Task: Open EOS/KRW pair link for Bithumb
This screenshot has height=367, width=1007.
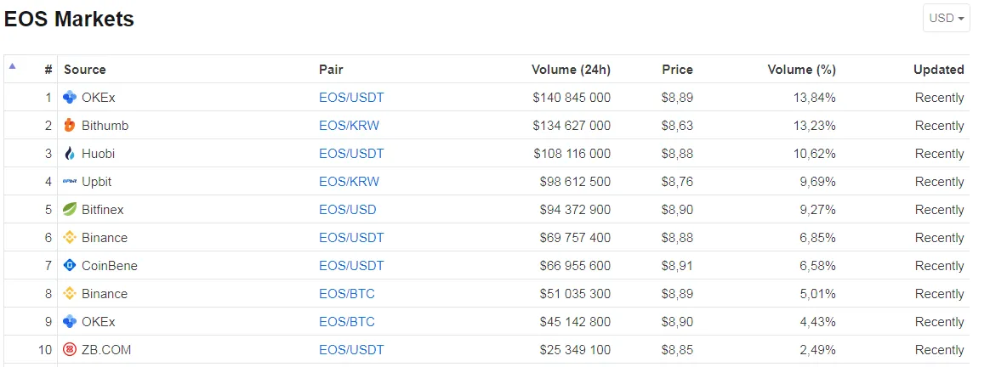Action: tap(349, 126)
